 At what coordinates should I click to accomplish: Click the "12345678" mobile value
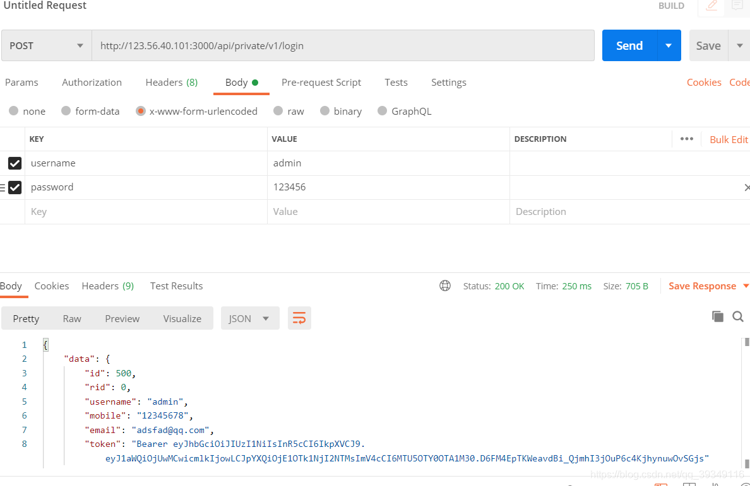(163, 416)
